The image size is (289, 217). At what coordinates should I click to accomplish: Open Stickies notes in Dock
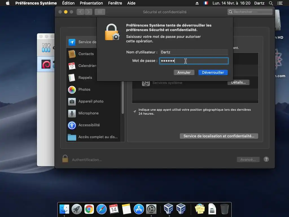pyautogui.click(x=200, y=209)
